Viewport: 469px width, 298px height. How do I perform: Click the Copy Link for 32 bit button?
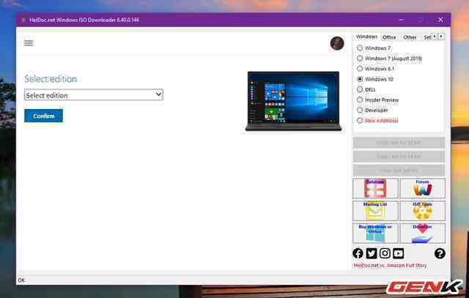click(399, 143)
